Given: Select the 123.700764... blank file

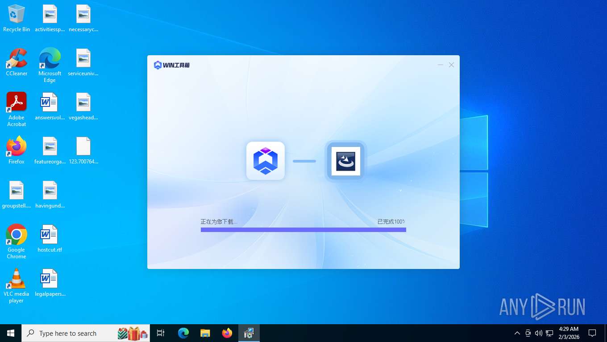Looking at the screenshot, I should tap(83, 151).
